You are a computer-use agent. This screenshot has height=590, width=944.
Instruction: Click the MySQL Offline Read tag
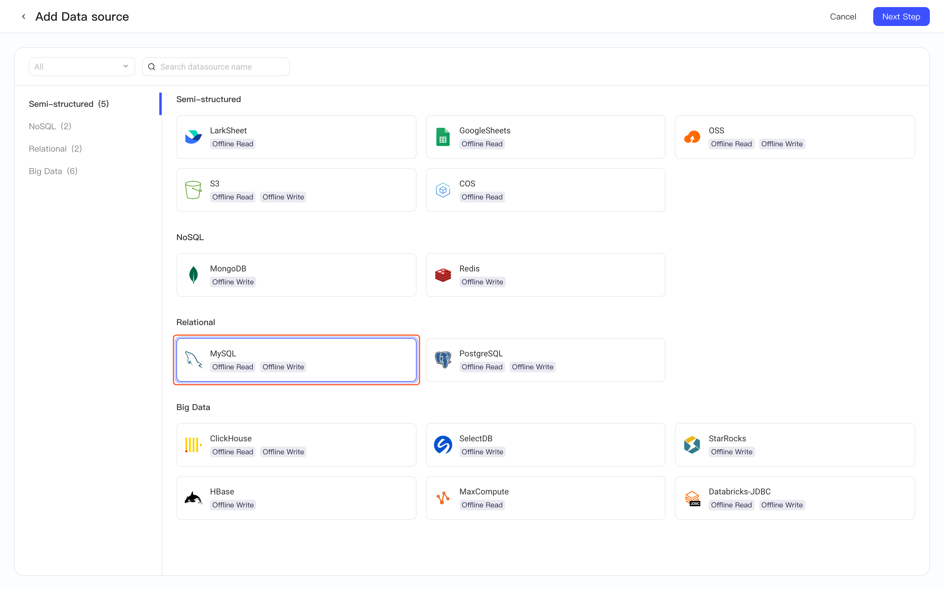pos(232,367)
